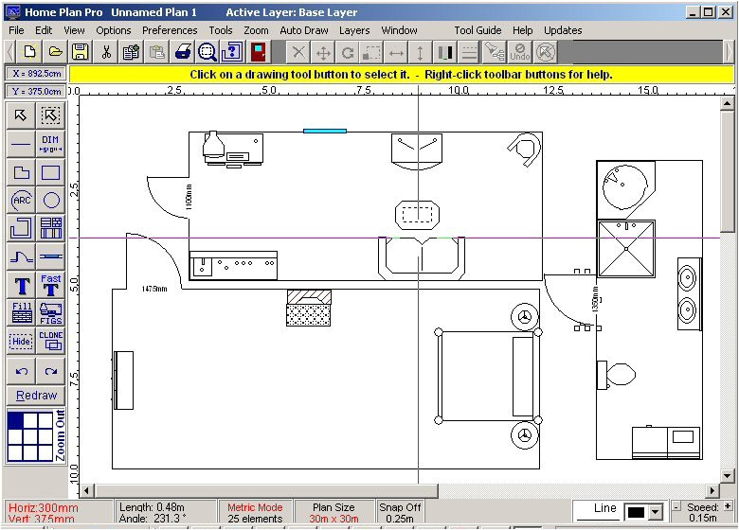Click the Save floppy disk icon

(x=81, y=52)
